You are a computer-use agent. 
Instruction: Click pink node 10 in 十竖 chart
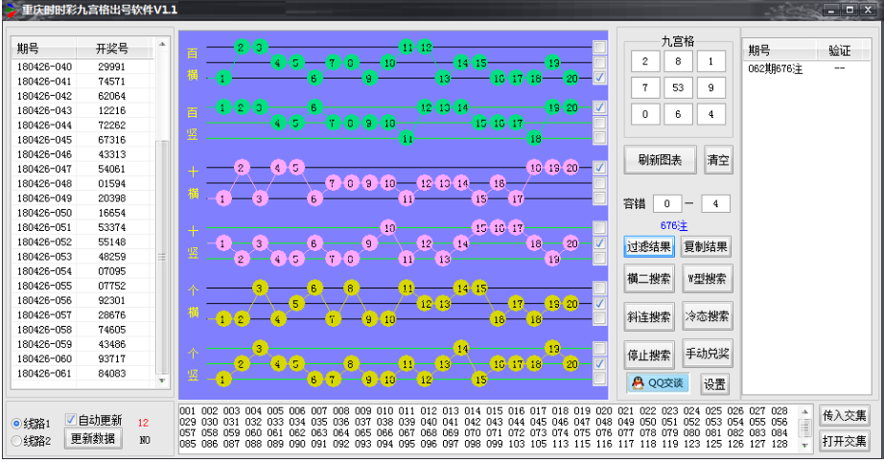tap(388, 228)
